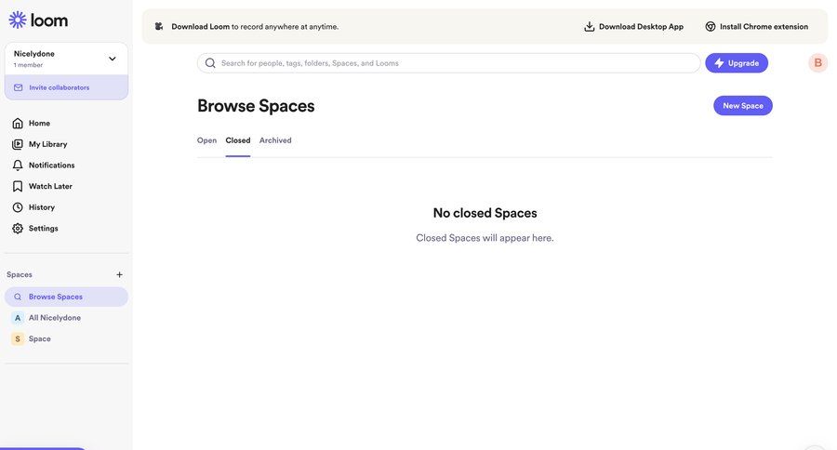The height and width of the screenshot is (450, 837).
Task: Click Download Desktop App
Action: [633, 27]
